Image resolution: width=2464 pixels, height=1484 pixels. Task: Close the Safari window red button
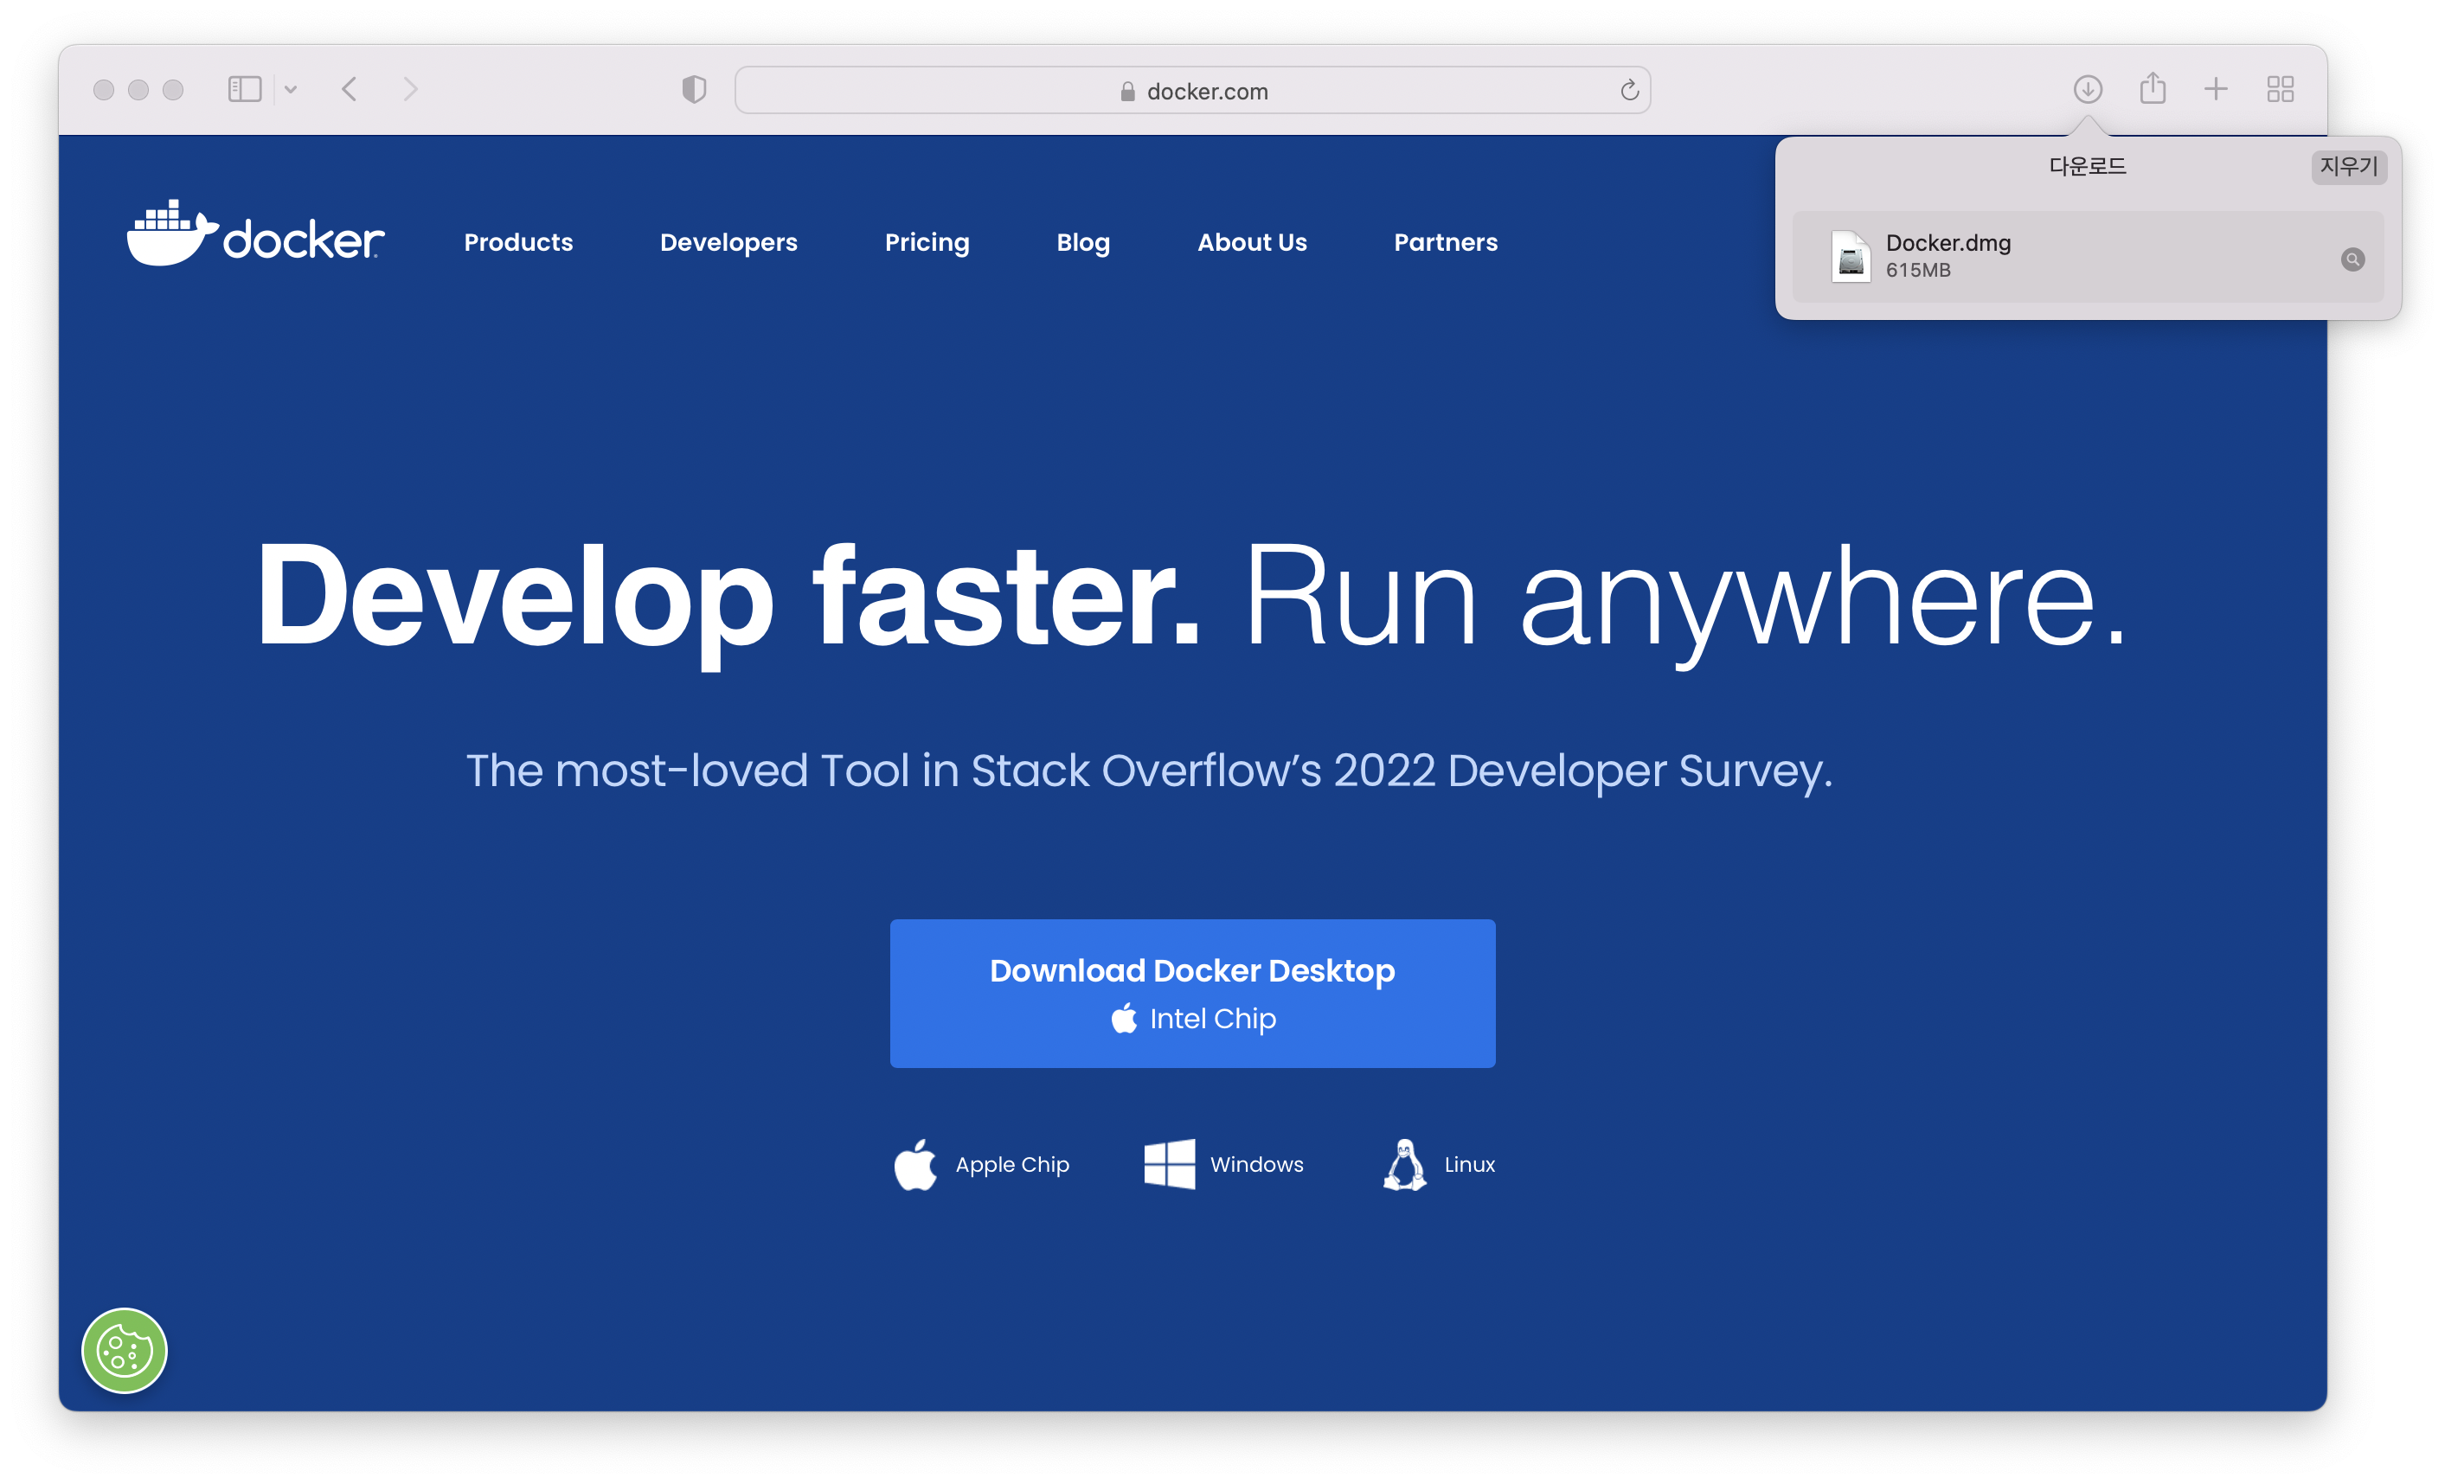coord(103,90)
